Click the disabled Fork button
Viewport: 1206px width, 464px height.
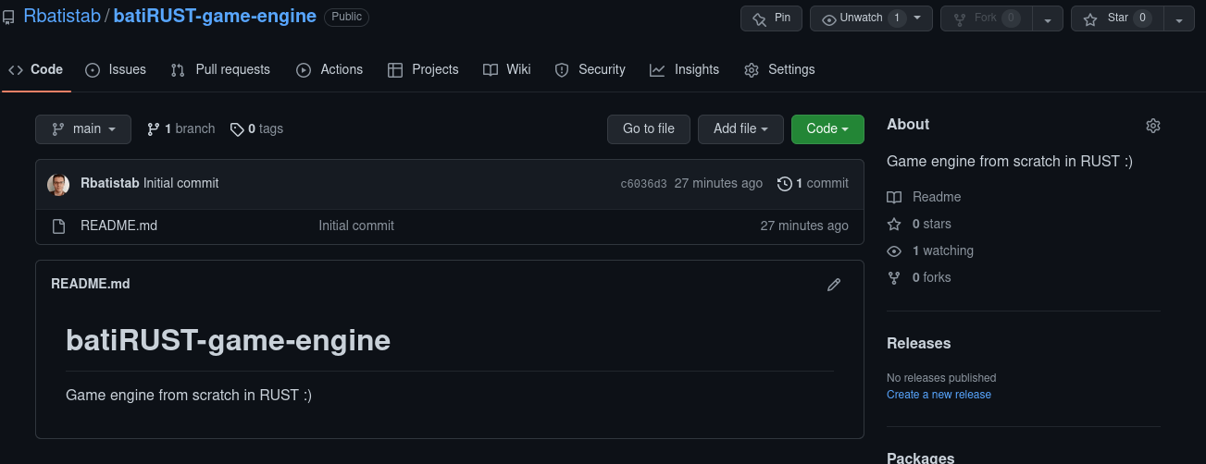tap(986, 18)
